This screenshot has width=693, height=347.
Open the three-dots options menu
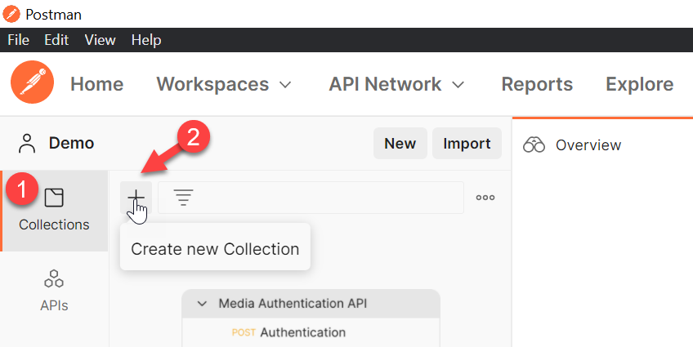pos(485,198)
